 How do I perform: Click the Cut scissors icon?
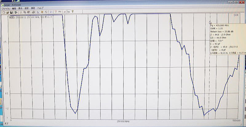[21, 12]
